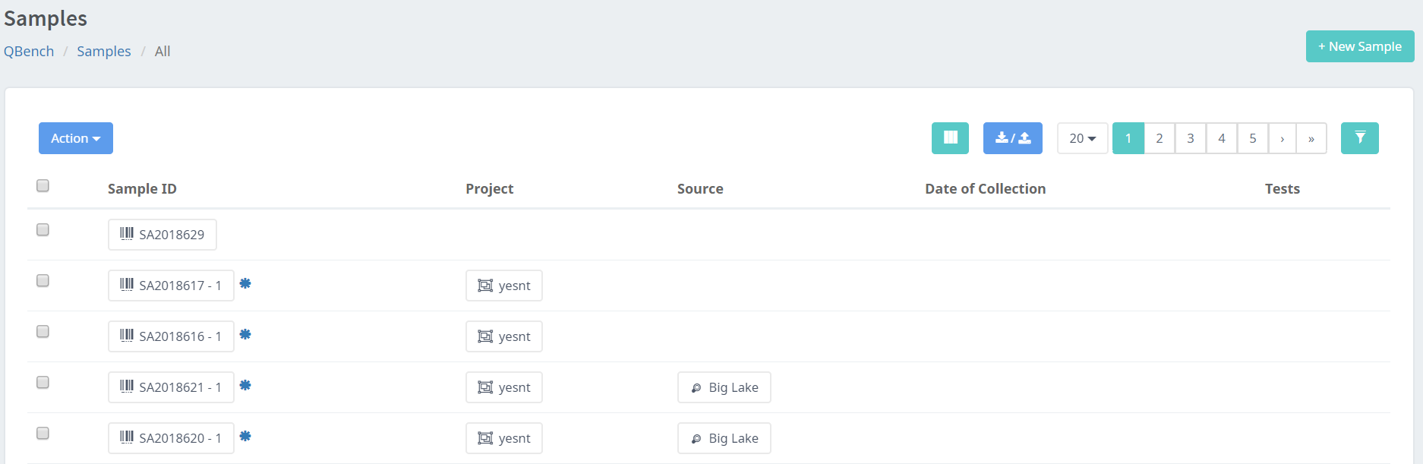Click the asterisk icon beside SA2018617 - 1
1423x464 pixels.
point(245,284)
